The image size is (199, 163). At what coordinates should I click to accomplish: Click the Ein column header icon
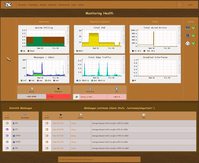(117, 88)
